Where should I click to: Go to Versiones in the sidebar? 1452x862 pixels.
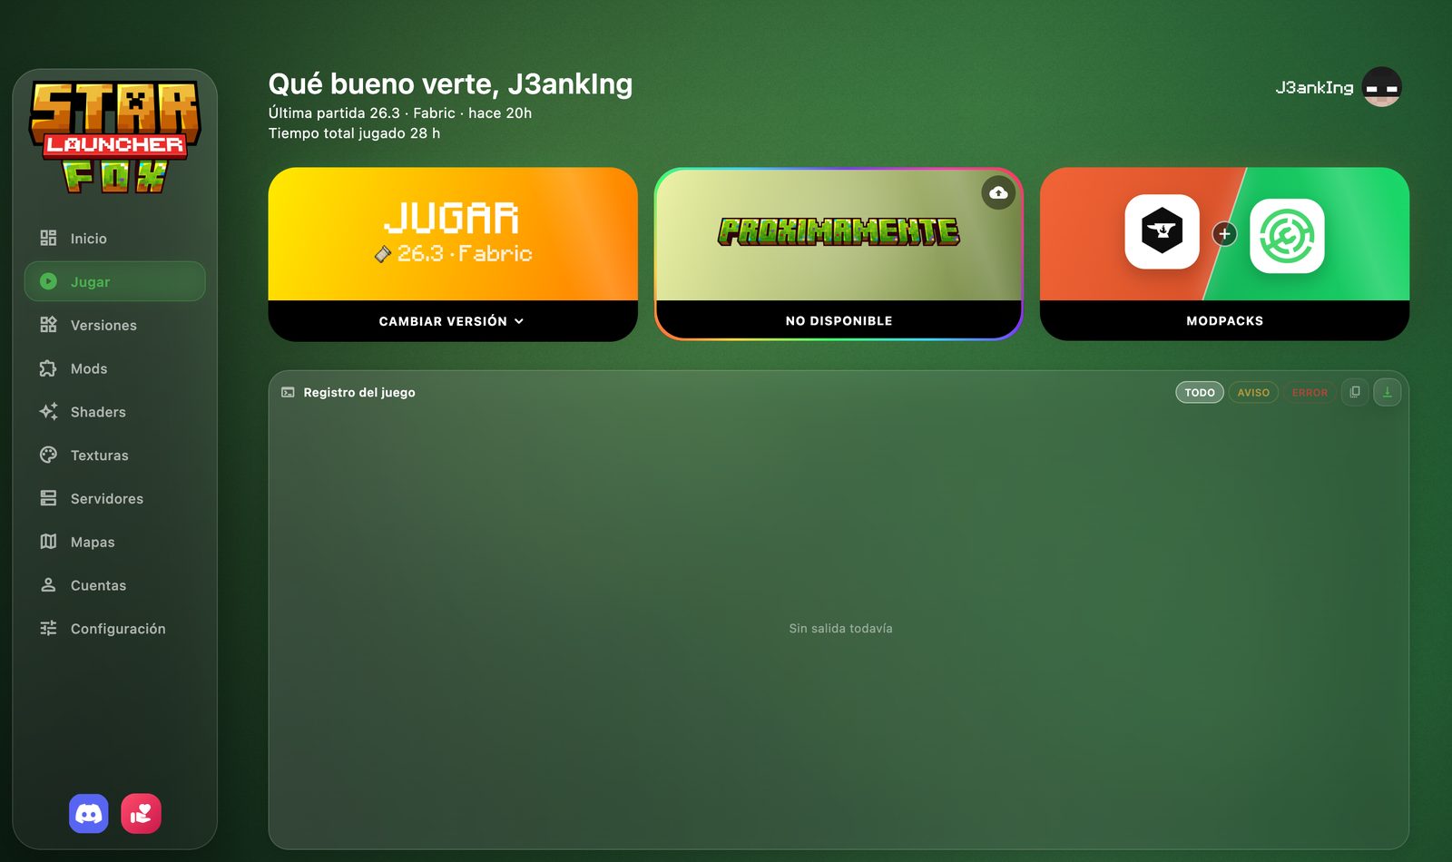[x=114, y=325]
